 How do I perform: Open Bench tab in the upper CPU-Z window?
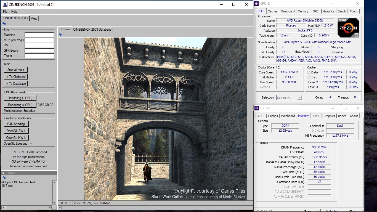pyautogui.click(x=342, y=11)
